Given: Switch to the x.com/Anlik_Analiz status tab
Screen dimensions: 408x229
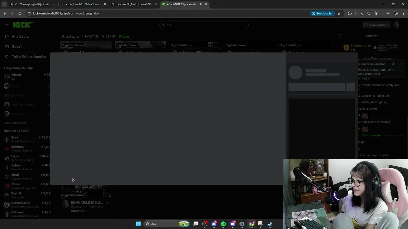Looking at the screenshot, I should tap(134, 4).
